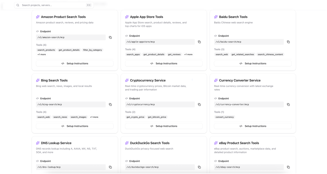Open Setup Instructions for Amazon Product Search Tools
327x174 pixels.
(75, 64)
